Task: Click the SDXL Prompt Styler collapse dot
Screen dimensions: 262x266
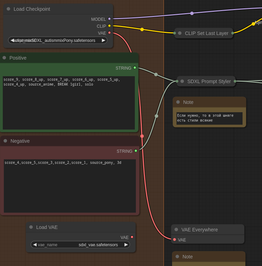Action: (182, 81)
